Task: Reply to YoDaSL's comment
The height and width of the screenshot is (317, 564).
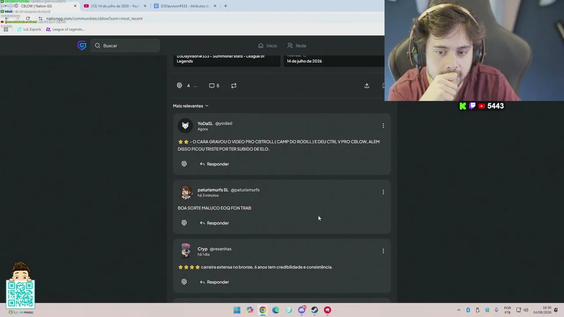Action: coord(214,164)
